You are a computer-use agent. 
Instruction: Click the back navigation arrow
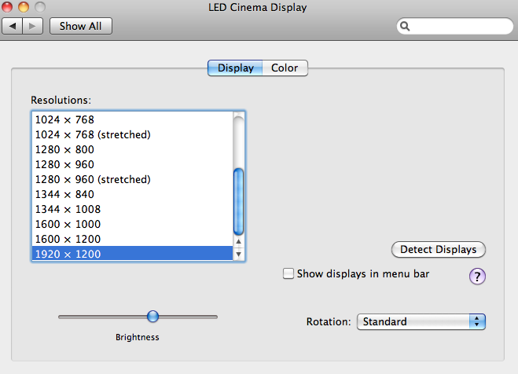pos(13,26)
